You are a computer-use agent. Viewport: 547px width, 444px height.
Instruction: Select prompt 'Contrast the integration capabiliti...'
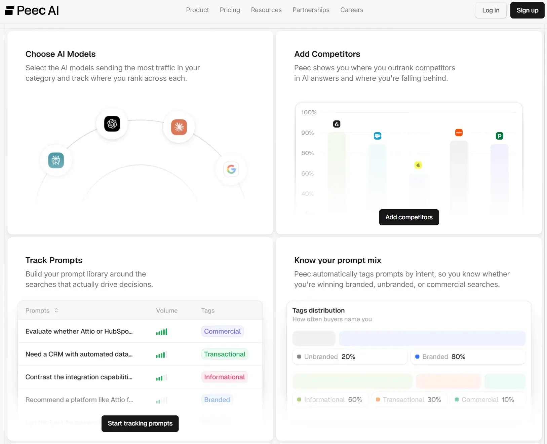(79, 377)
